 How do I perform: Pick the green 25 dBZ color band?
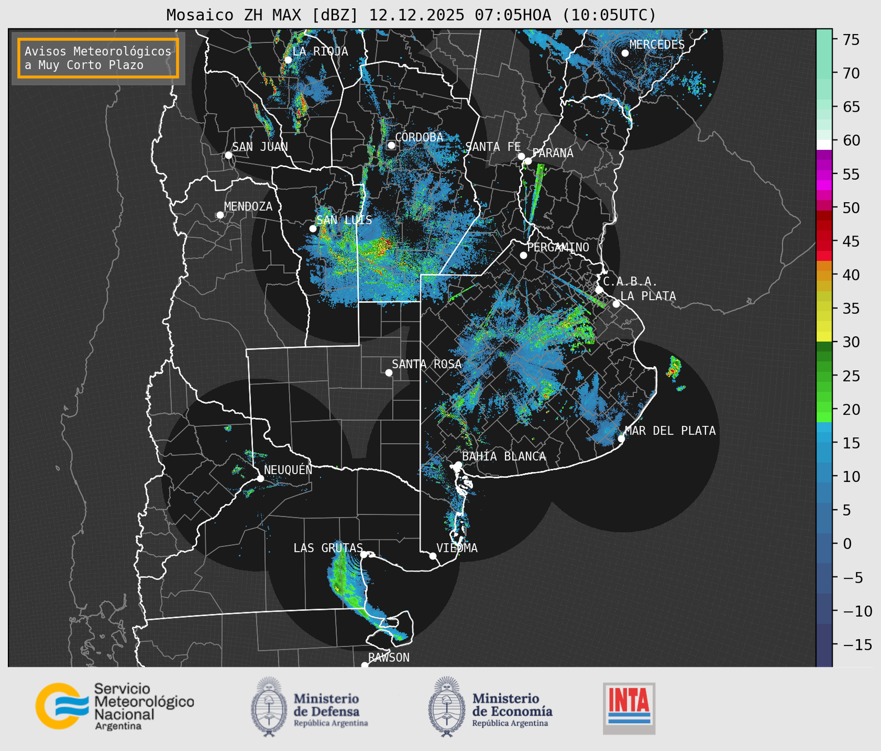[824, 376]
